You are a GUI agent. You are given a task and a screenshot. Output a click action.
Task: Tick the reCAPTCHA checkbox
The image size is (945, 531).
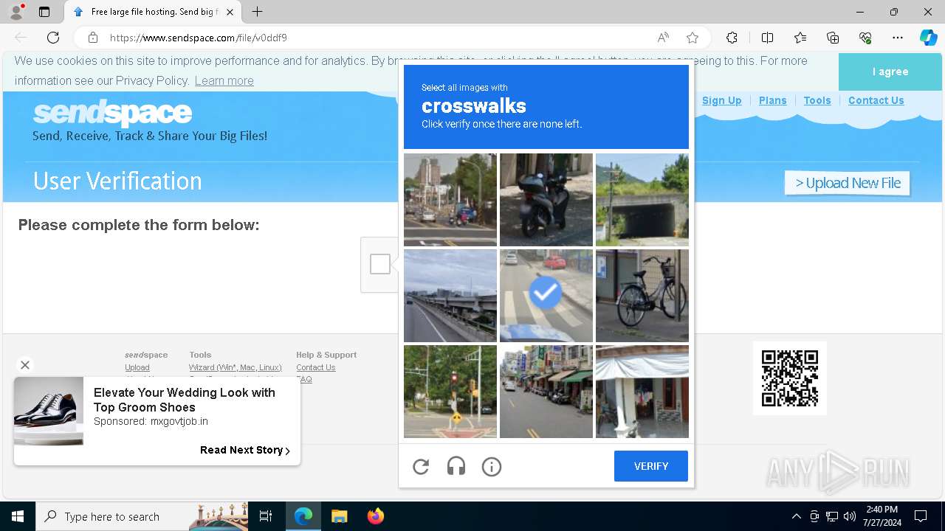click(x=380, y=264)
